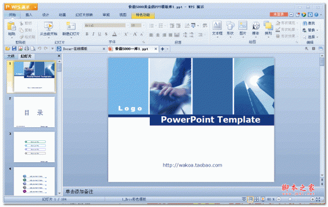This screenshot has height=207, width=328.
Task: Click the New Slide (新建幻灯片) icon
Action: tap(71, 26)
